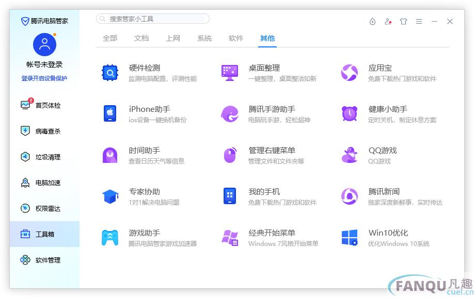This screenshot has height=298, width=474.
Task: Click the user avatar icon
Action: click(x=44, y=44)
